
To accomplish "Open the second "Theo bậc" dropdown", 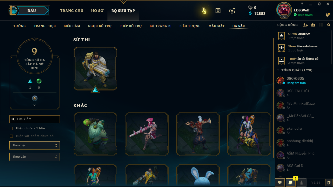I will coord(35,157).
